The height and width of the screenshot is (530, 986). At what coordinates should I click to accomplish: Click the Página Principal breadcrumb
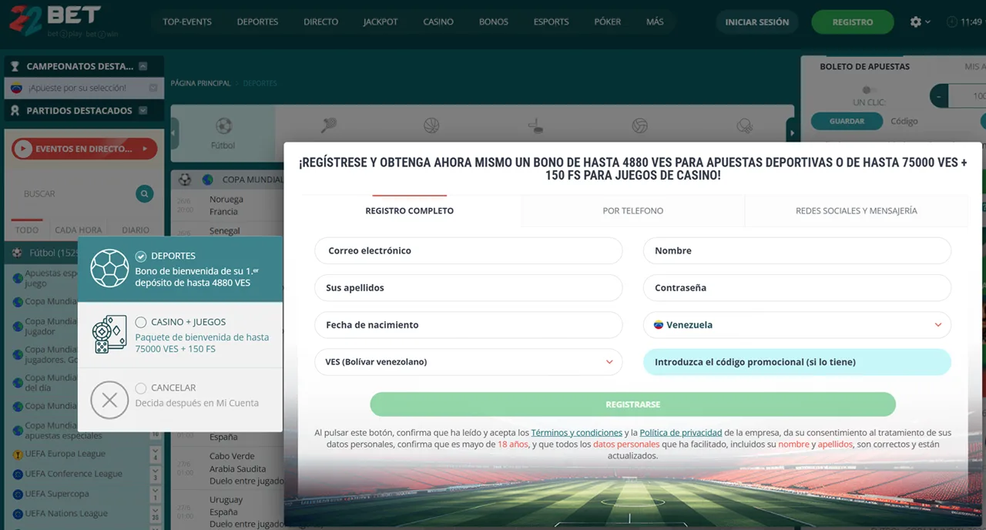point(200,83)
